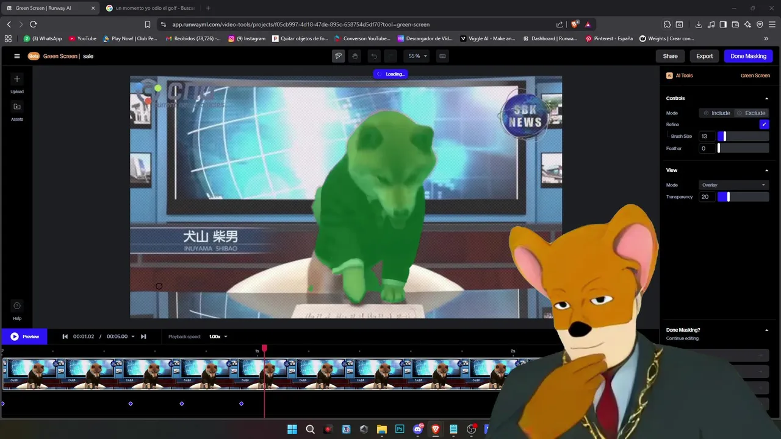Open File Explorer from taskbar
The width and height of the screenshot is (781, 439).
pyautogui.click(x=382, y=429)
